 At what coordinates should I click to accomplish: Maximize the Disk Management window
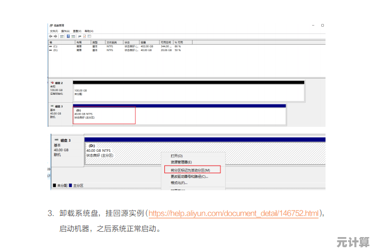pos(322,25)
